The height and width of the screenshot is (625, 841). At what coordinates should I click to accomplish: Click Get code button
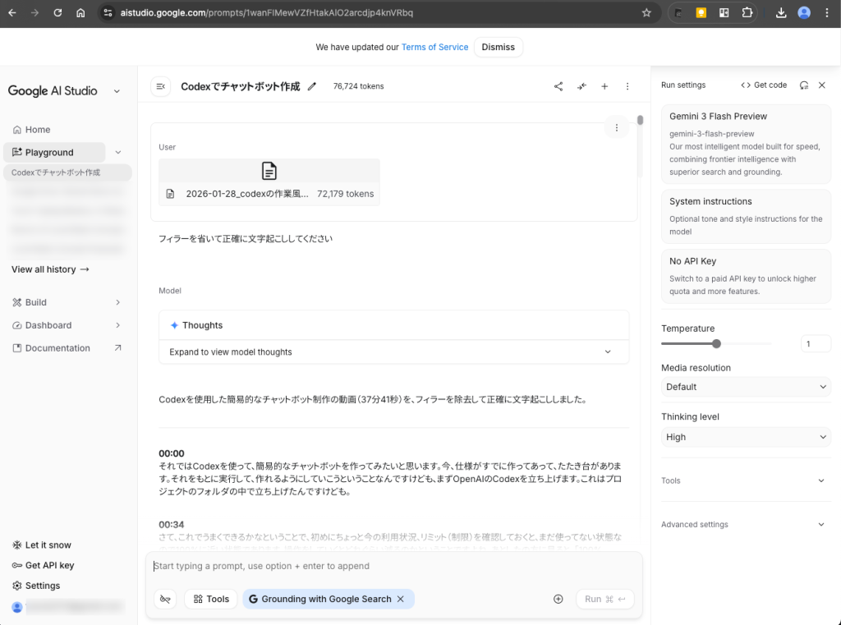[x=764, y=85]
